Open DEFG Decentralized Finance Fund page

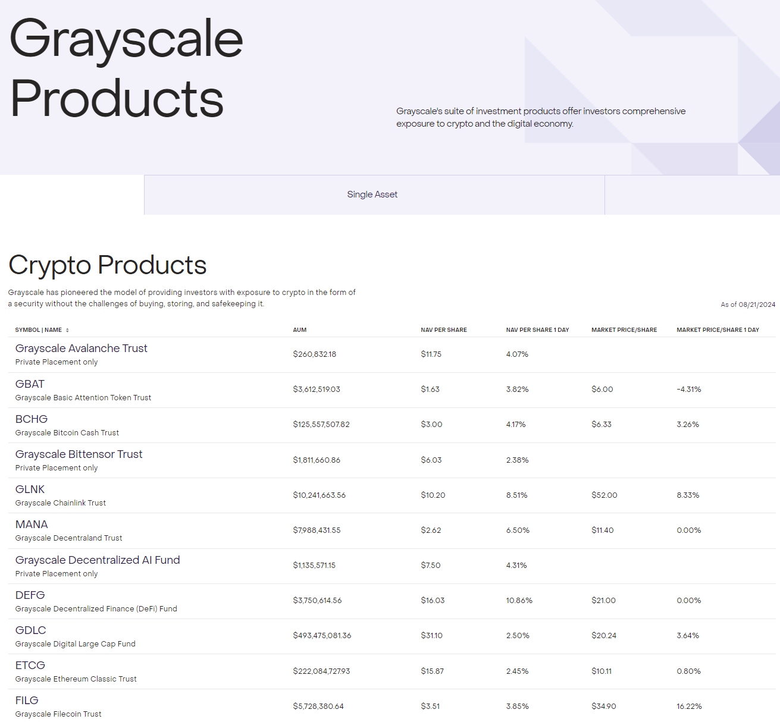[31, 595]
